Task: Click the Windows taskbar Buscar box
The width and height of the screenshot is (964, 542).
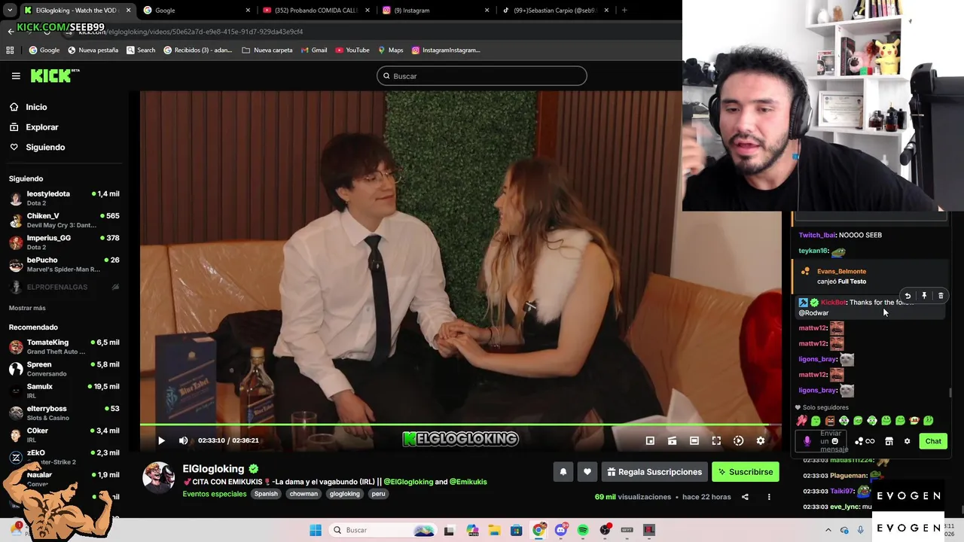Action: point(383,530)
